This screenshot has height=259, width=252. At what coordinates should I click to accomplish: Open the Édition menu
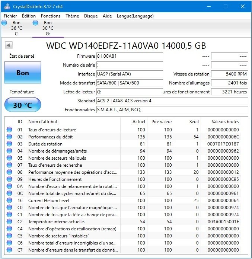pyautogui.click(x=29, y=16)
